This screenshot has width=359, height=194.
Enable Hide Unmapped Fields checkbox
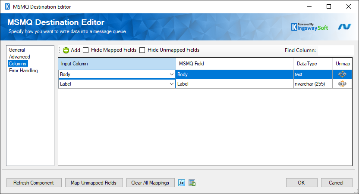pos(142,50)
